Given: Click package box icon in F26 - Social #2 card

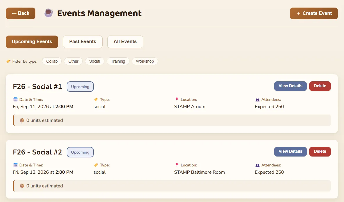Looking at the screenshot, I should (x=22, y=186).
